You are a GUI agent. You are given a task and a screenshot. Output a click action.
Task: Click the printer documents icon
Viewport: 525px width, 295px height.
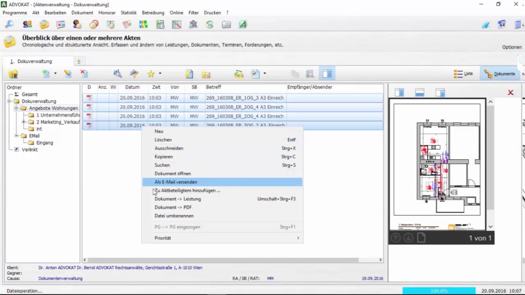coord(255,74)
